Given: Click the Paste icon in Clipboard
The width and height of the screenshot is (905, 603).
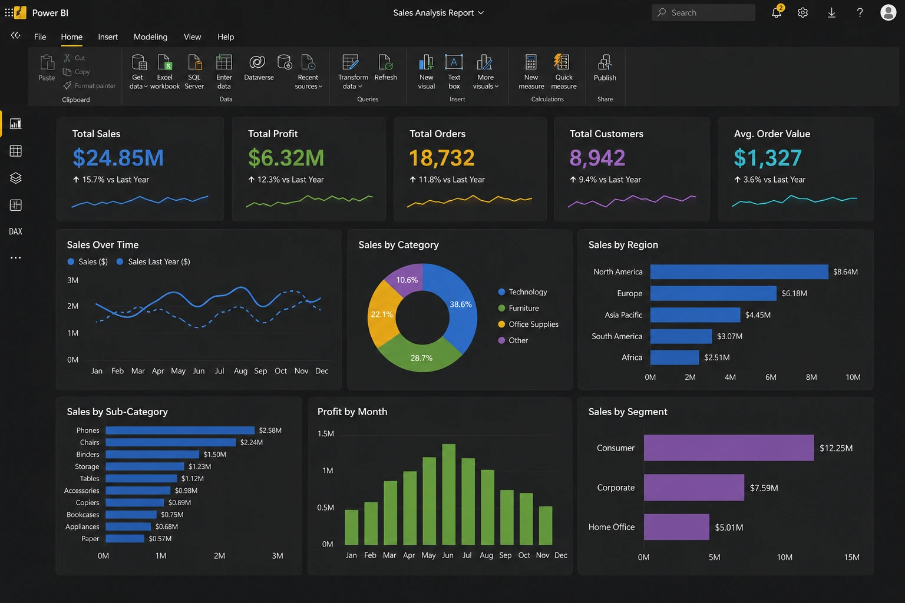Looking at the screenshot, I should (x=47, y=62).
